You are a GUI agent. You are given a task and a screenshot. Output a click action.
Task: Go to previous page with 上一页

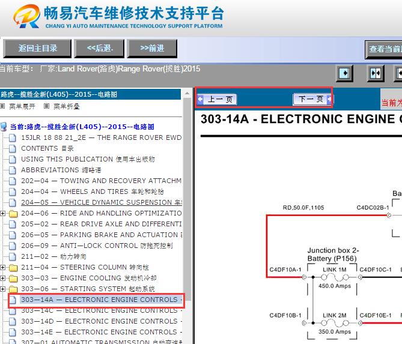(217, 99)
